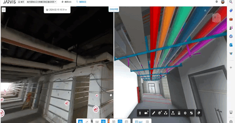Open the browser sidebar search icon
This screenshot has width=235, height=123.
click(231, 2)
